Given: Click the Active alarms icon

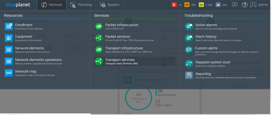Looking at the screenshot, I should pos(189,27).
